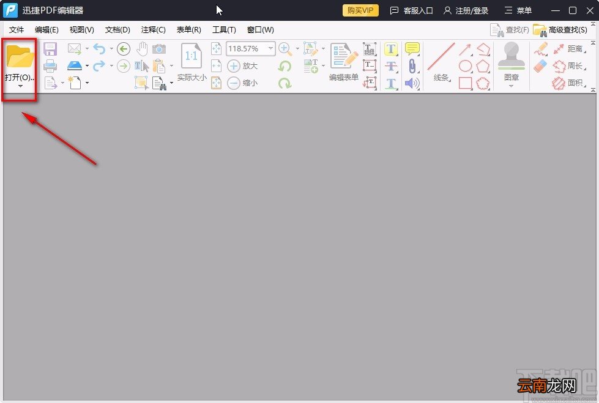Click the rotate clockwise green arrow

285,83
